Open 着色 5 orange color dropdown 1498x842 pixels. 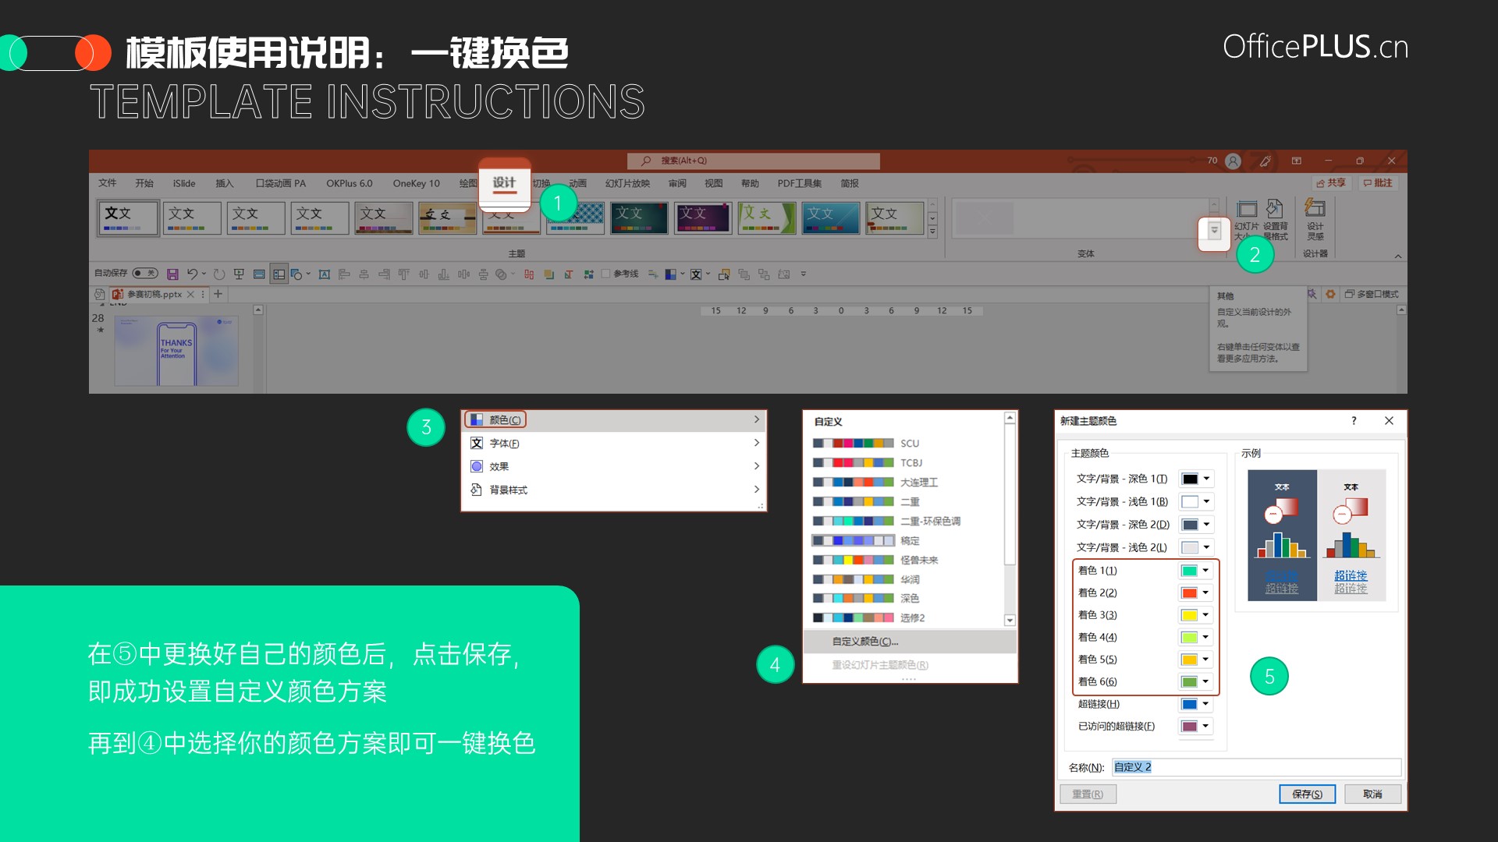coord(1195,660)
